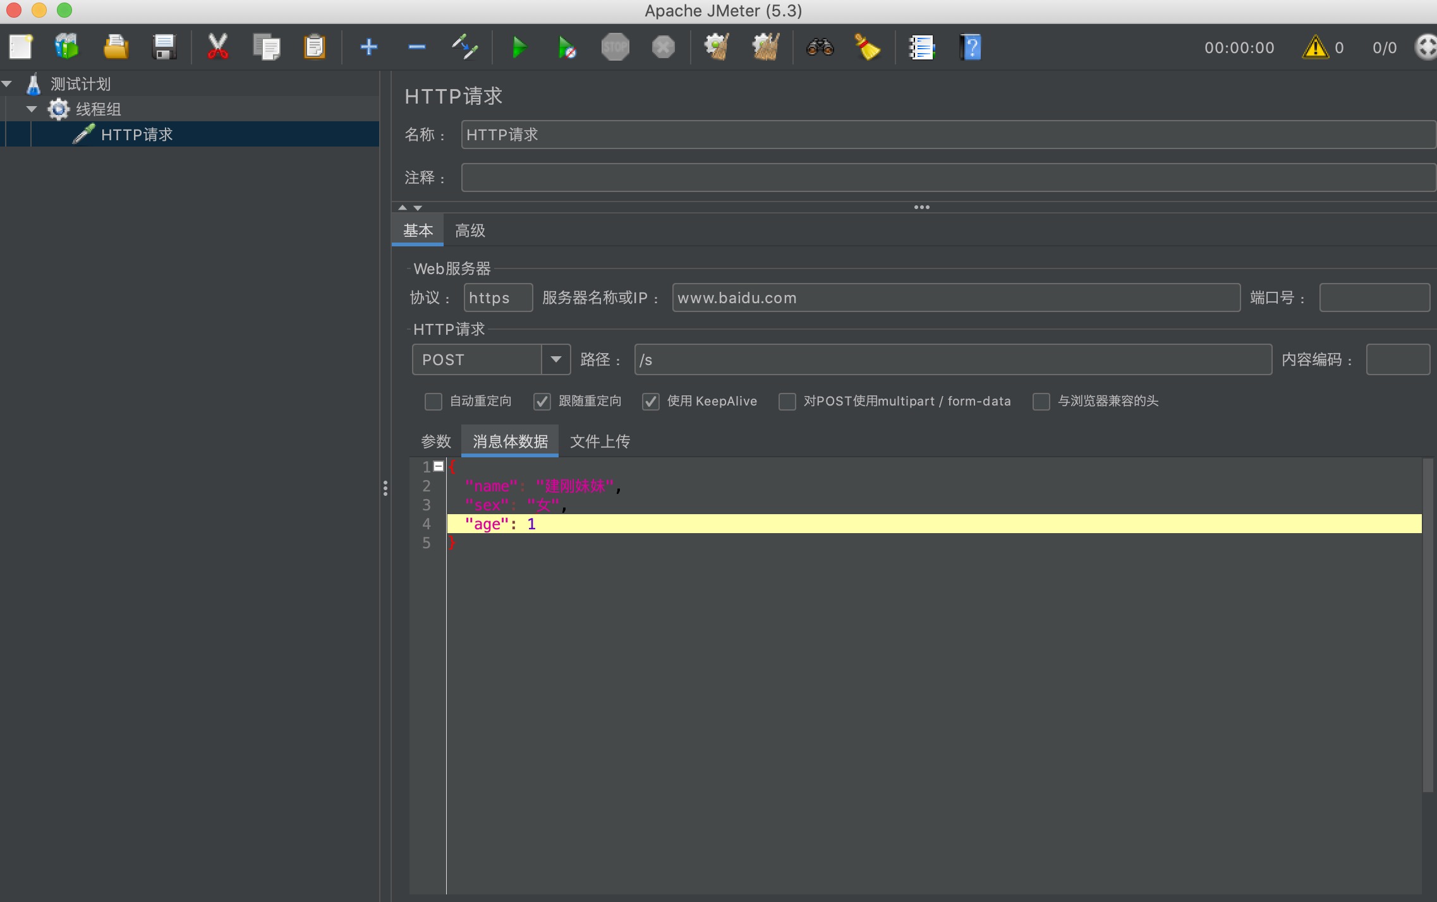Image resolution: width=1437 pixels, height=902 pixels.
Task: Click the POST method combo box
Action: pyautogui.click(x=491, y=359)
